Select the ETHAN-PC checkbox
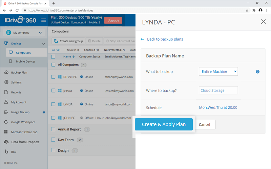This screenshot has width=271, height=169. 53,77
